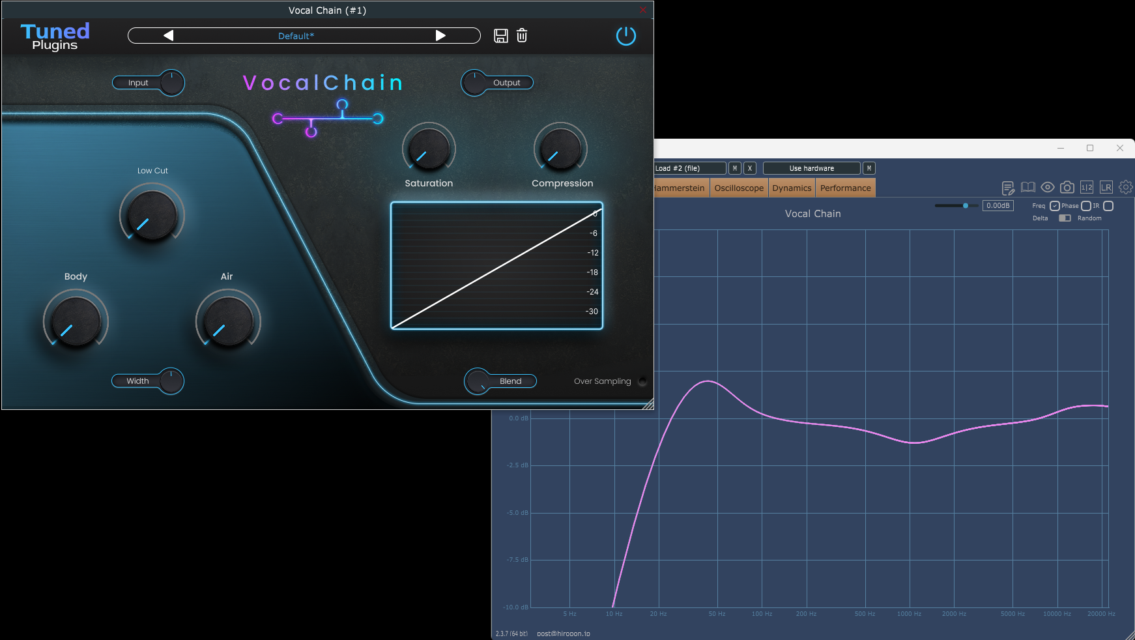Click the VocalChain title logo text
This screenshot has width=1135, height=640.
(x=323, y=83)
